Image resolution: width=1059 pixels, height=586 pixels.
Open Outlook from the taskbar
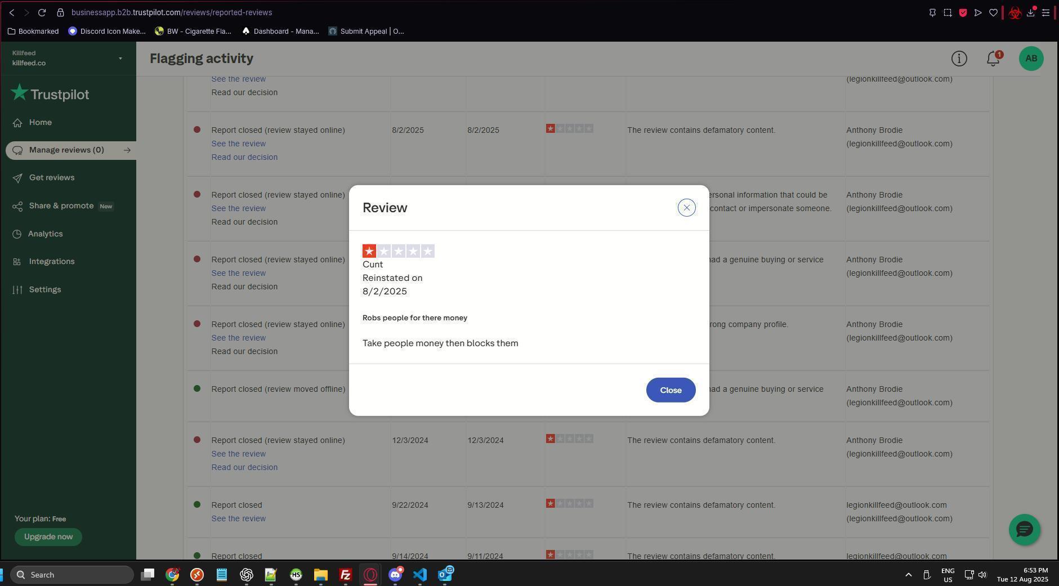point(445,575)
